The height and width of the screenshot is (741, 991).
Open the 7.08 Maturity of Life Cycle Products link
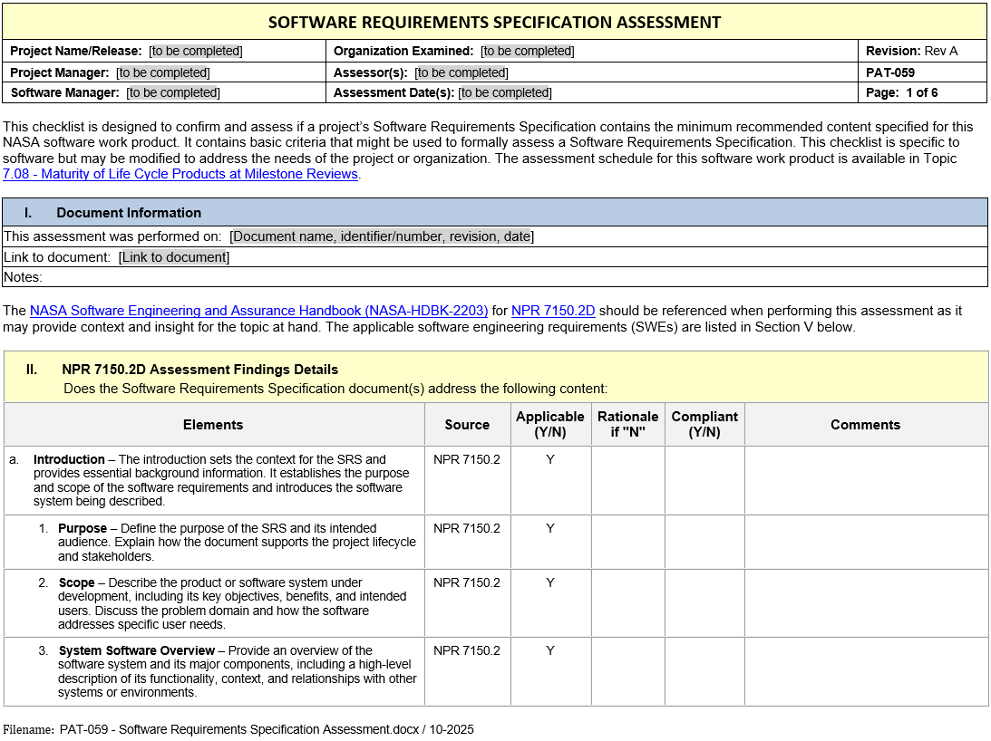click(180, 174)
